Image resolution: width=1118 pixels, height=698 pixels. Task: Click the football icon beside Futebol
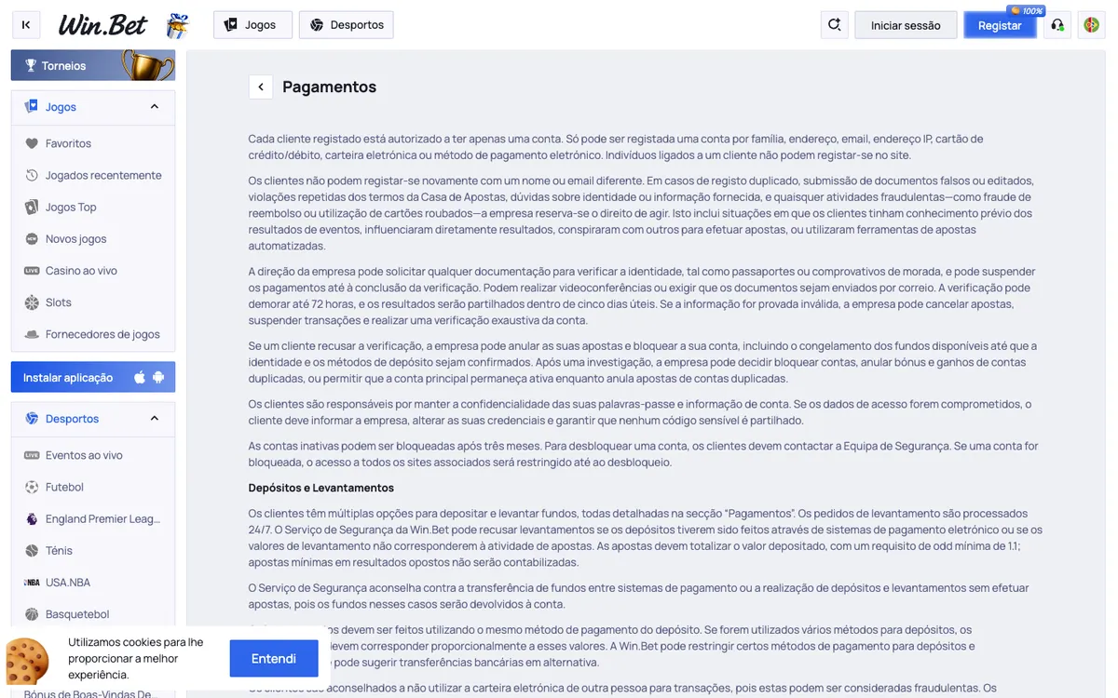coord(32,487)
